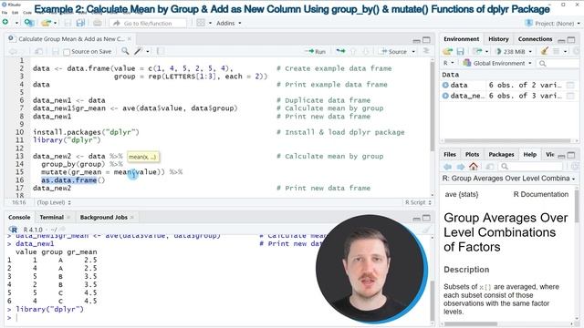Open the Help topic title dropdown
Image resolution: width=584 pixels, height=328 pixels.
(x=509, y=179)
